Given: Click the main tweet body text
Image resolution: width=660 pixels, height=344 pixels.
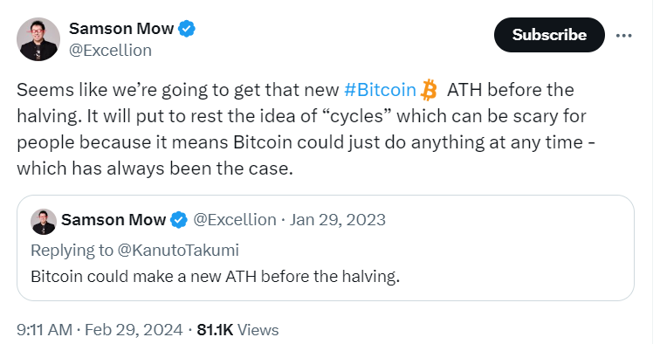Looking at the screenshot, I should [306, 129].
